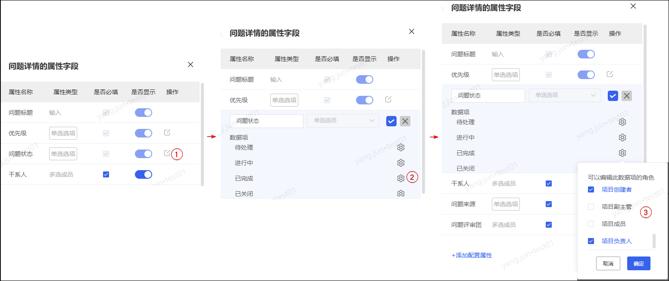Open 已完成 gear settings in the middle dialog
The image size is (669, 281).
401,178
